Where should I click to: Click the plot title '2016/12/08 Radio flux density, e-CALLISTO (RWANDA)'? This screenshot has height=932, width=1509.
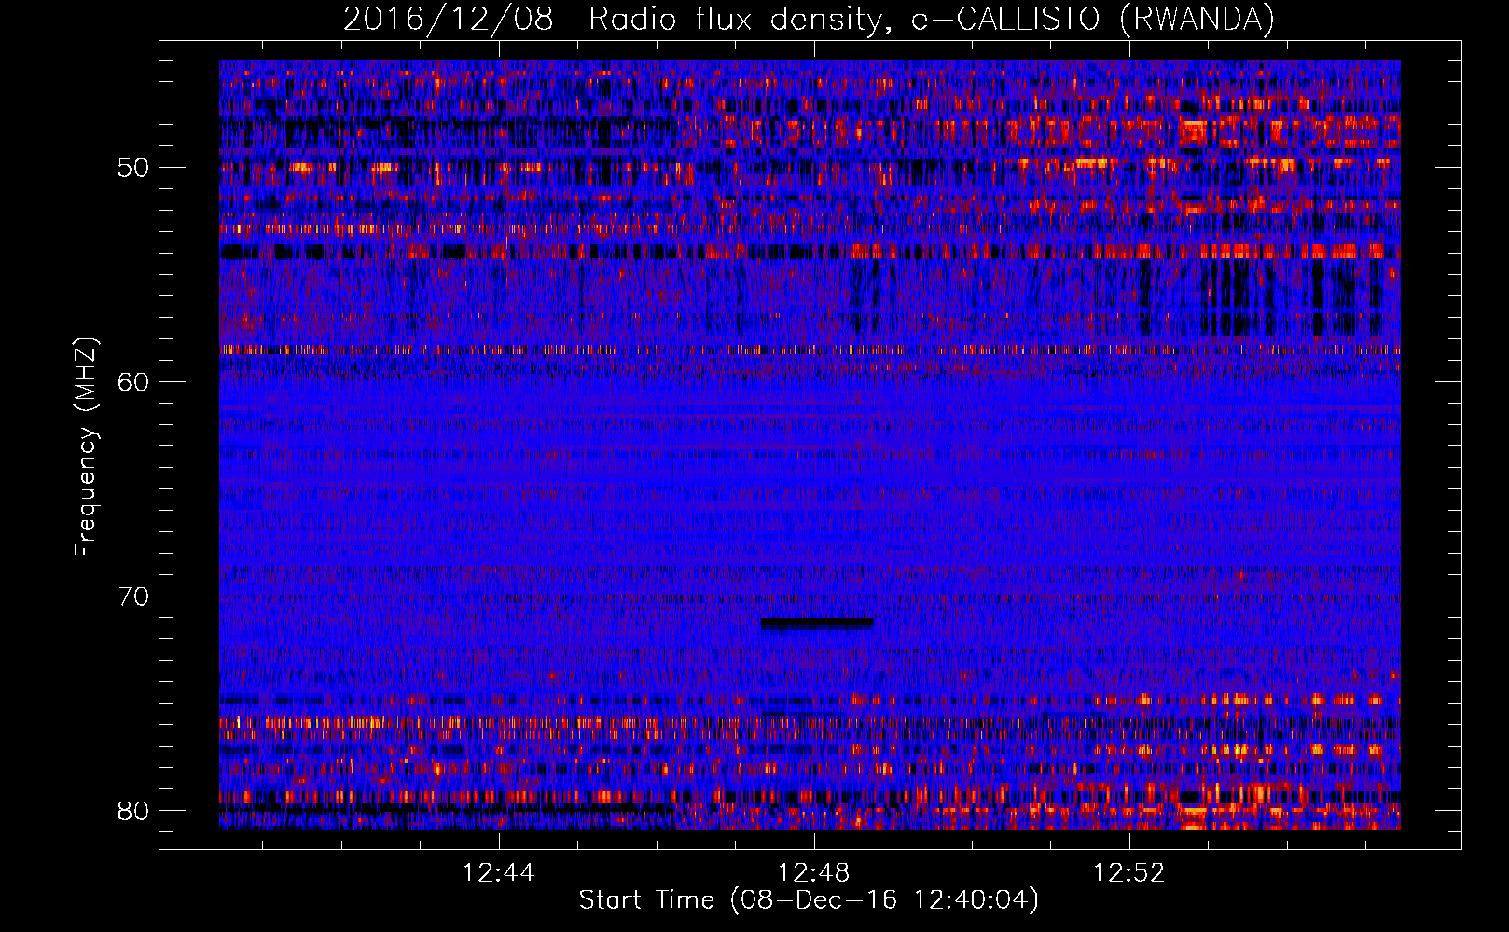coord(809,19)
